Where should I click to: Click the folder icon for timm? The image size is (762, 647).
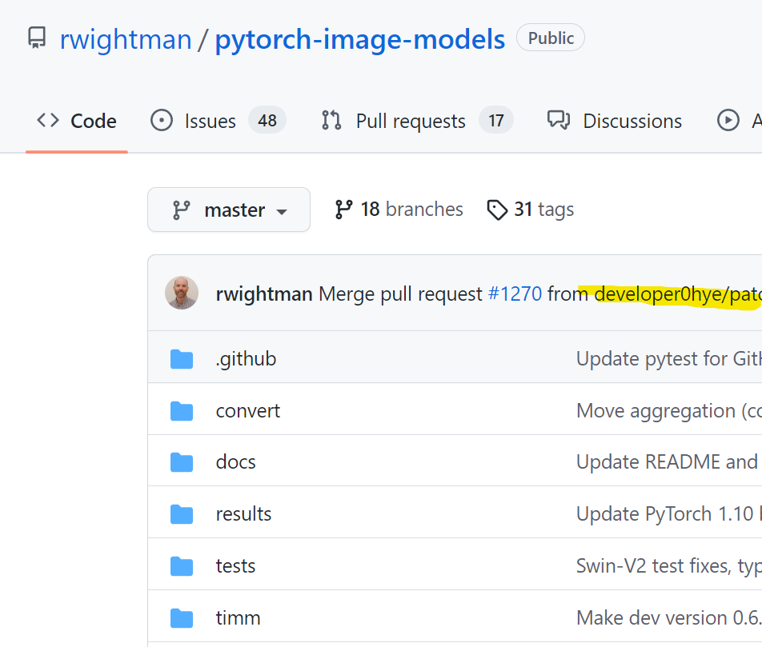click(x=182, y=618)
